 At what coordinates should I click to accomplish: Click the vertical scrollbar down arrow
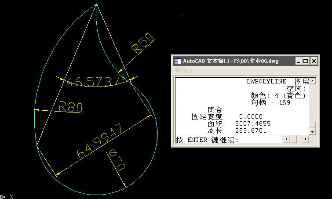[x=313, y=132]
